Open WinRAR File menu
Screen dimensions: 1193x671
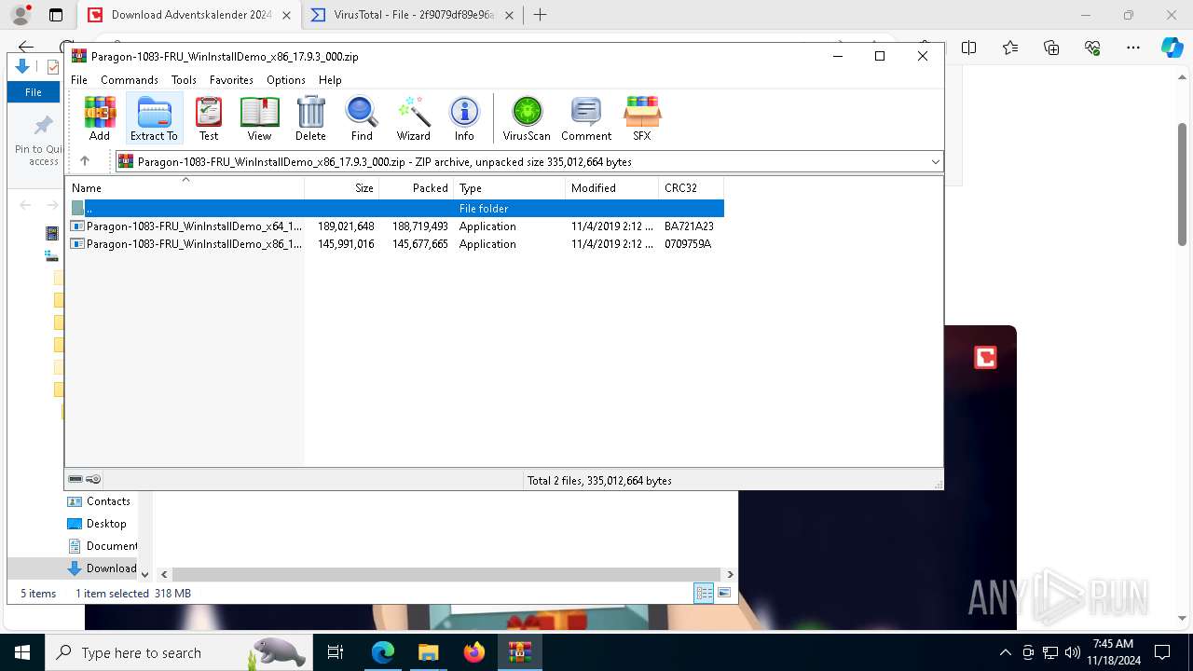point(79,80)
